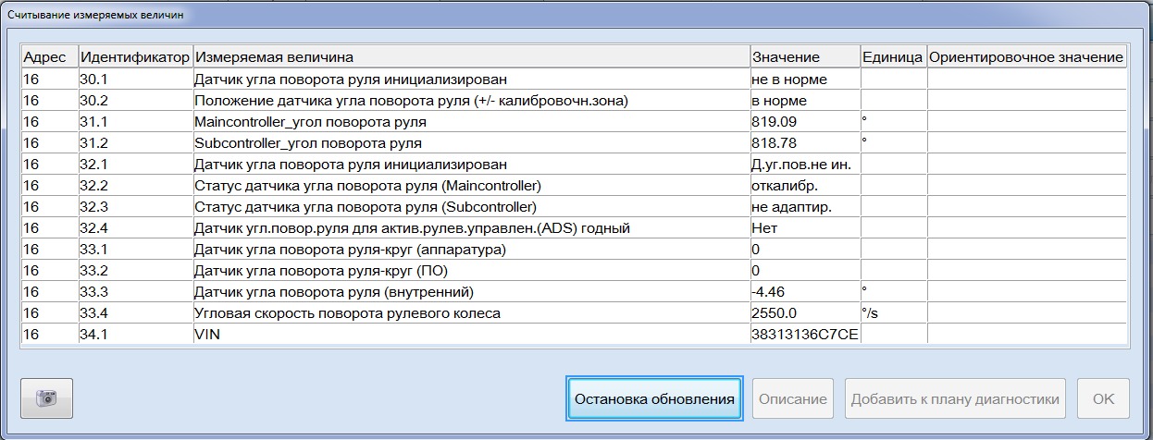Click Угловая скорость поворота рулевого колеса
The height and width of the screenshot is (440, 1153).
471,313
